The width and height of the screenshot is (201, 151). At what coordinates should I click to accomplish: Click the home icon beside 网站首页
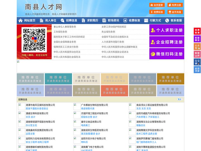tap(20, 20)
